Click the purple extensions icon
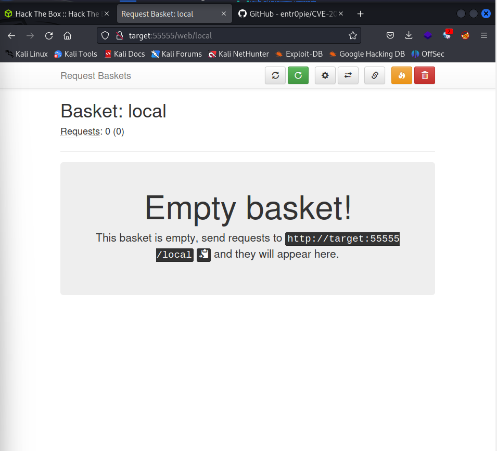This screenshot has height=451, width=497. [x=428, y=35]
